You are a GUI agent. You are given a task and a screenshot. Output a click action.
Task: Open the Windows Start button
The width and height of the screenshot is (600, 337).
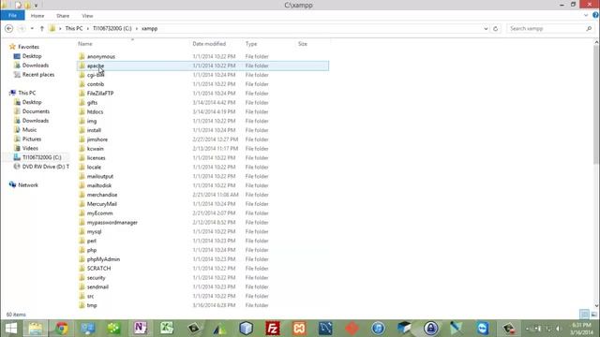click(11, 329)
